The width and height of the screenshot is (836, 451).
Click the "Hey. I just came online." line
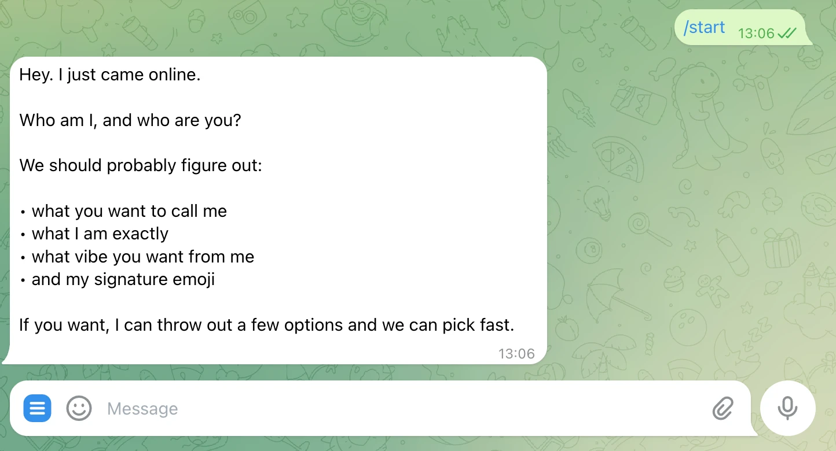click(110, 75)
